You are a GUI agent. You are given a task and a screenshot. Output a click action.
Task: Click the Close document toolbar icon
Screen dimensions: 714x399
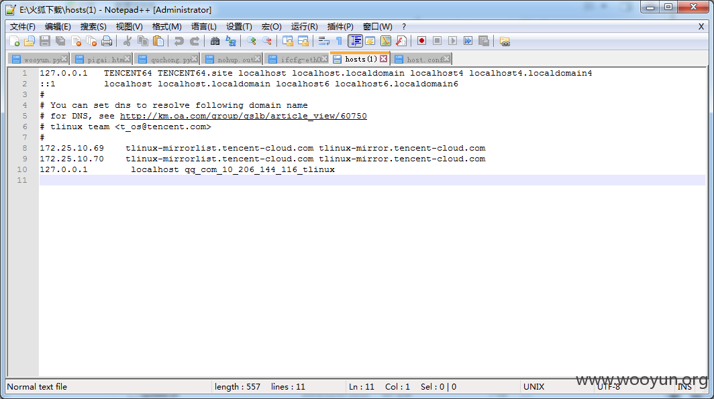click(x=76, y=42)
